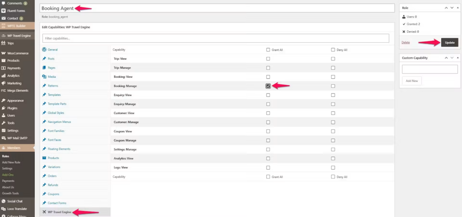Viewport: 462px width, 217px height.
Task: Click the Contact envelope icon
Action: pos(3,18)
